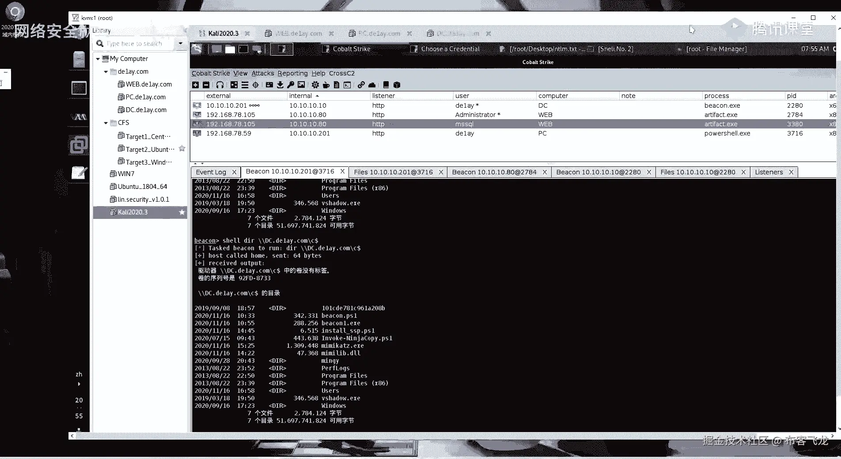
Task: Open the Kali dragon applications menu
Action: [197, 49]
